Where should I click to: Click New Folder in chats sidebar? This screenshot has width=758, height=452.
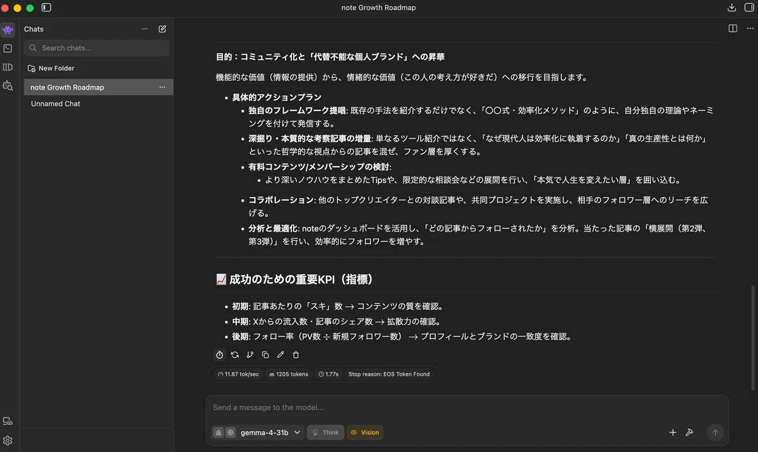(x=51, y=68)
